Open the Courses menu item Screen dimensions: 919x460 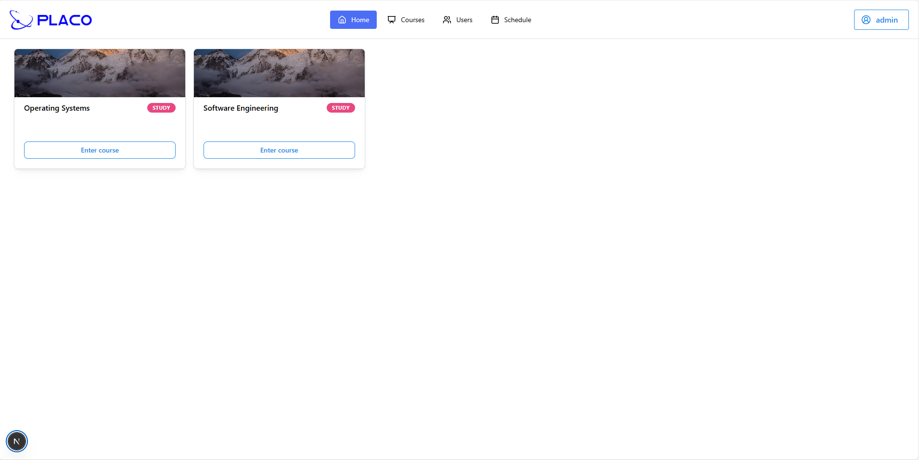coord(406,20)
